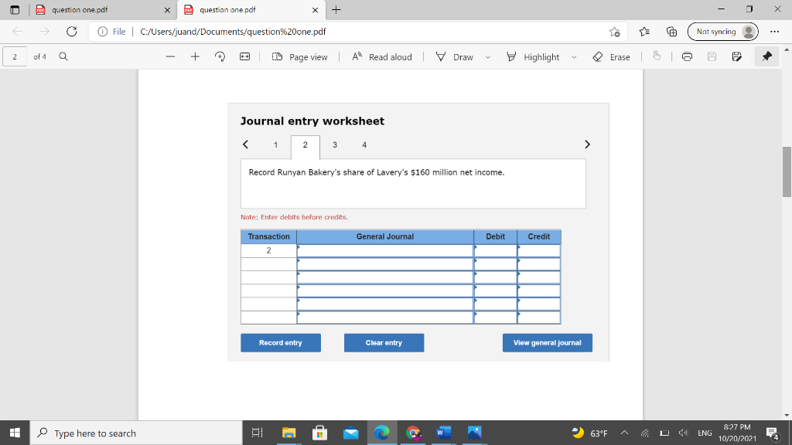The image size is (792, 445).
Task: Open the notification center icon
Action: (x=773, y=433)
